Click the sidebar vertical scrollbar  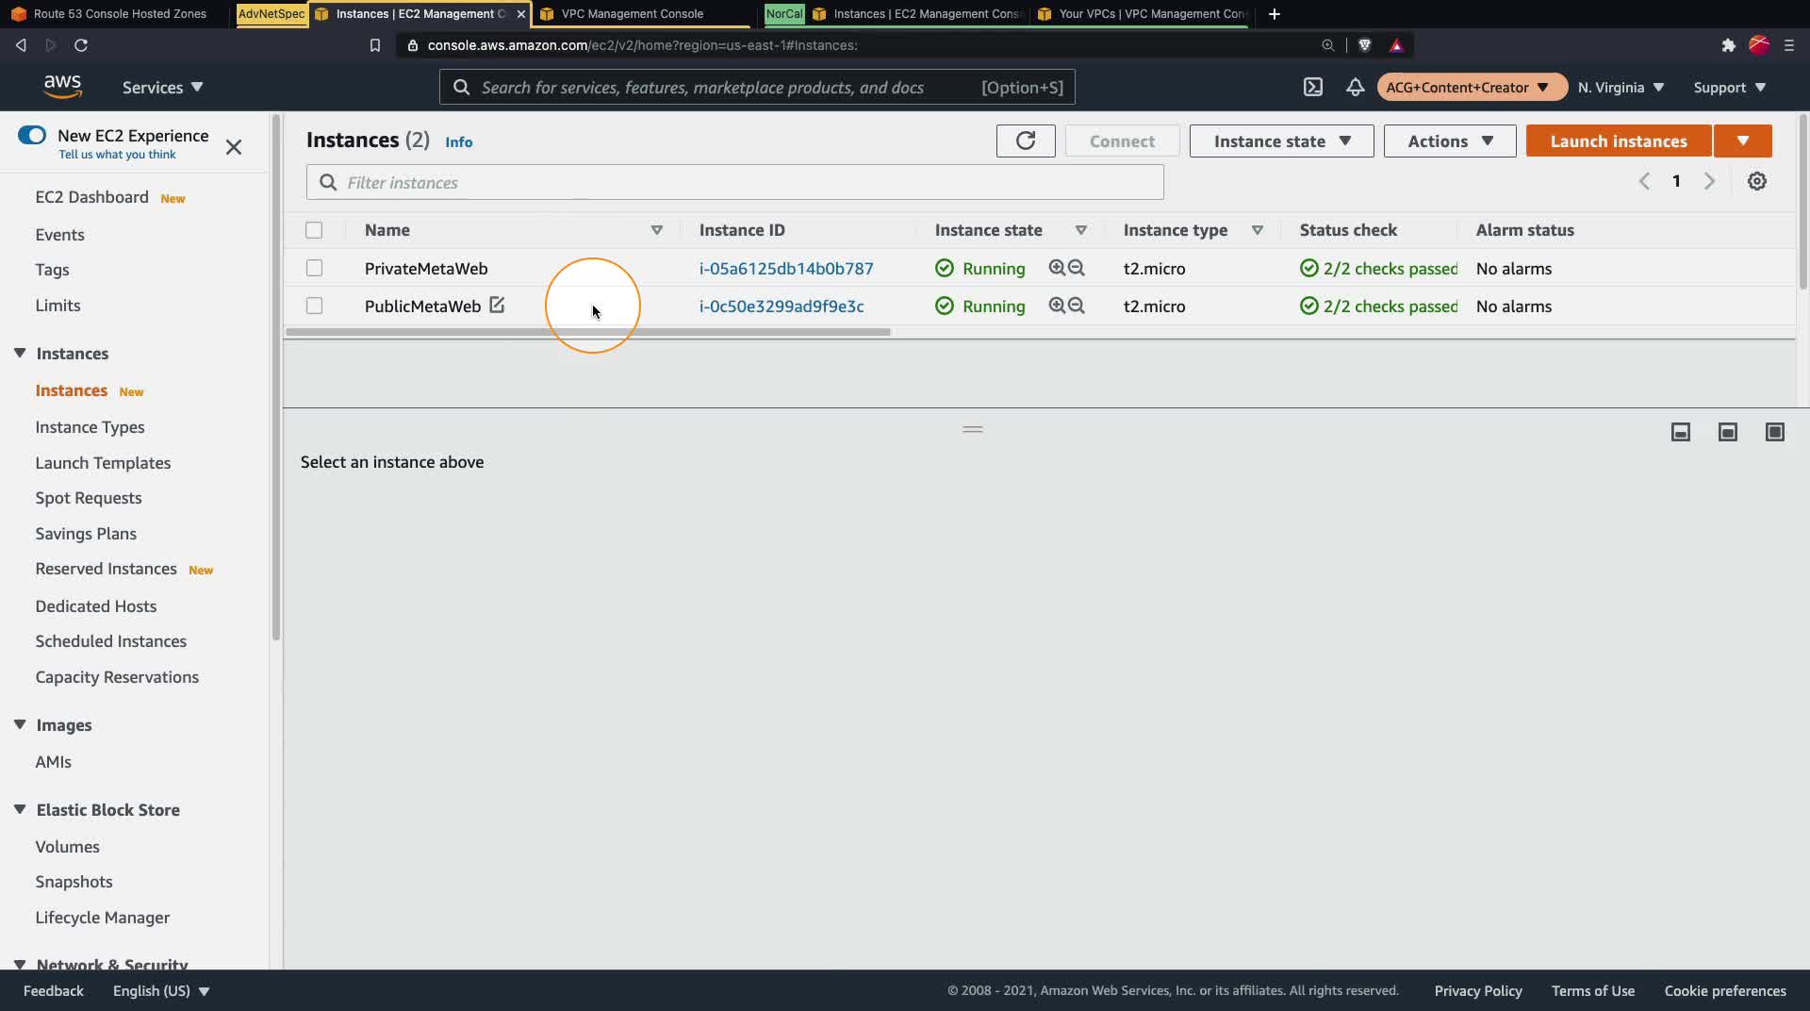pyautogui.click(x=275, y=377)
